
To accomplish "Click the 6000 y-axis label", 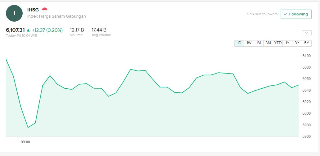I will coord(306,113).
